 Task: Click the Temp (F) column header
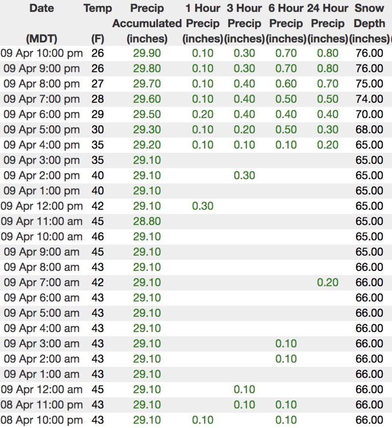click(x=98, y=23)
